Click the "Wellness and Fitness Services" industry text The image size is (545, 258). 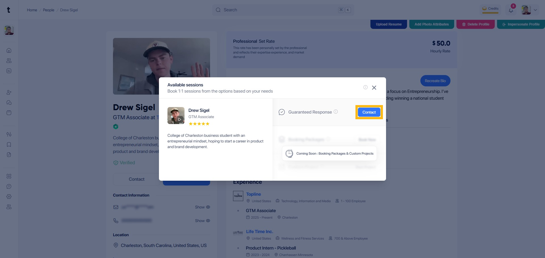click(x=303, y=238)
